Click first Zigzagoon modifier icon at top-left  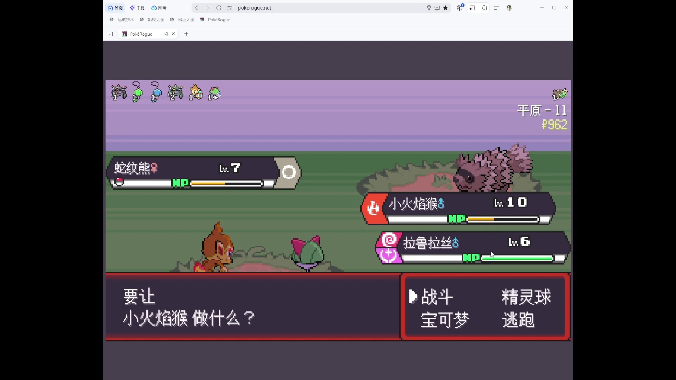pyautogui.click(x=119, y=93)
